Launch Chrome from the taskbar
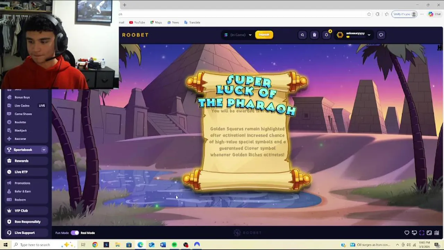 coord(95,245)
